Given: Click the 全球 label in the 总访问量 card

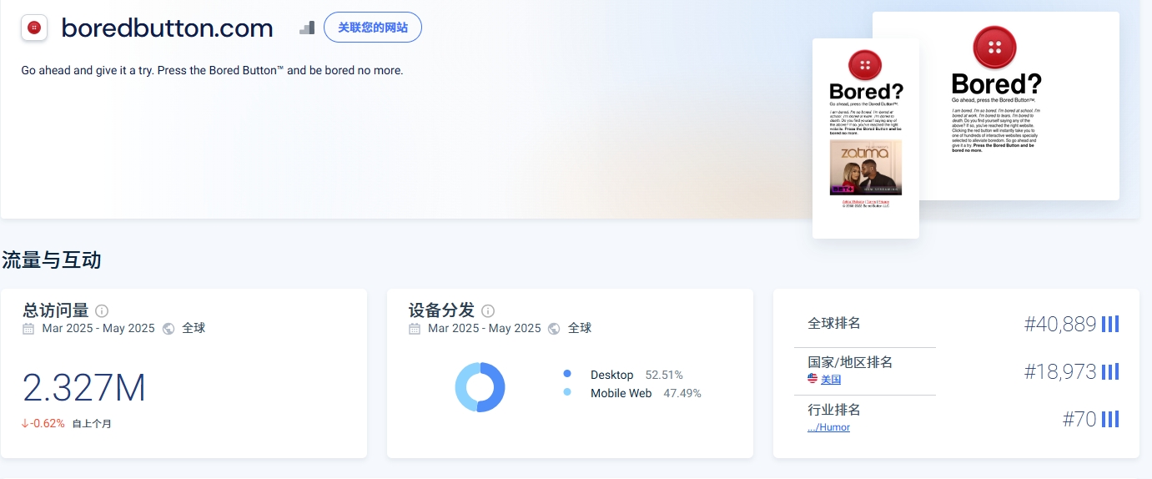Looking at the screenshot, I should (194, 328).
